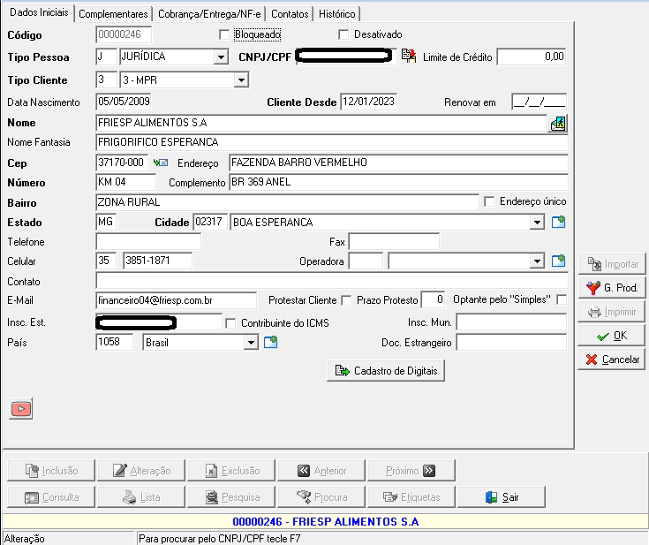
Task: Click the Cidade code field 02317
Action: pyautogui.click(x=210, y=222)
